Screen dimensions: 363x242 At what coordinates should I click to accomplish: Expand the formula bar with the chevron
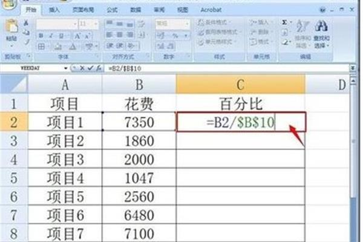[353, 68]
